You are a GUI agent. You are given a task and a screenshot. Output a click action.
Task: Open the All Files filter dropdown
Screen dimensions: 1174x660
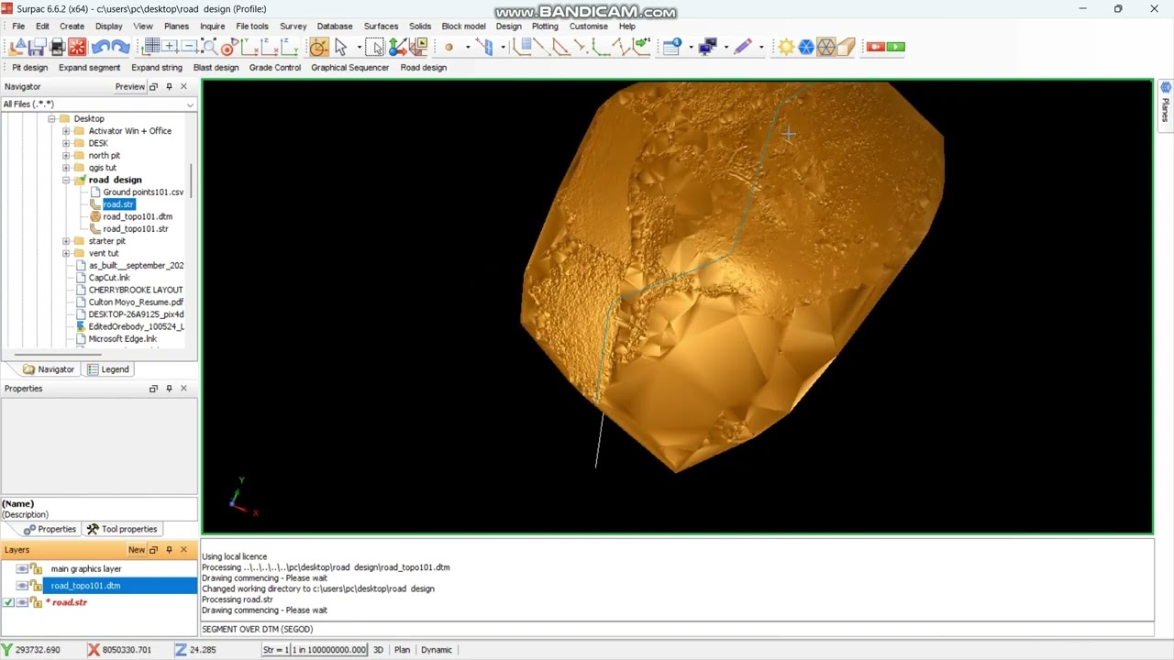click(190, 104)
